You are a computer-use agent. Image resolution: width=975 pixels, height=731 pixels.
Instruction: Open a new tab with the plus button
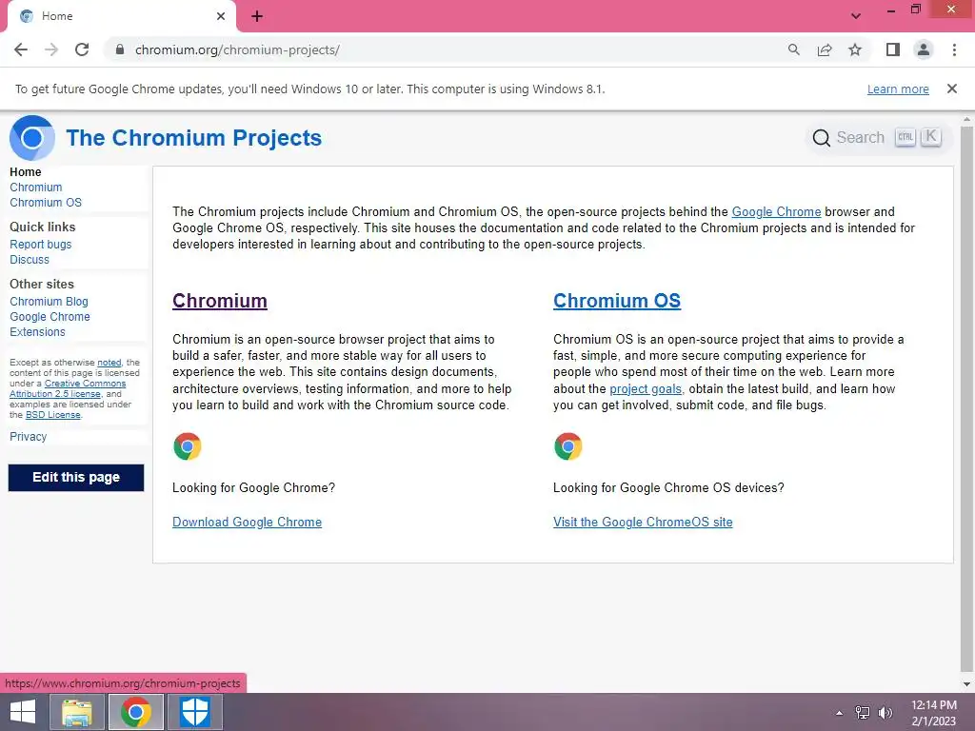(257, 16)
